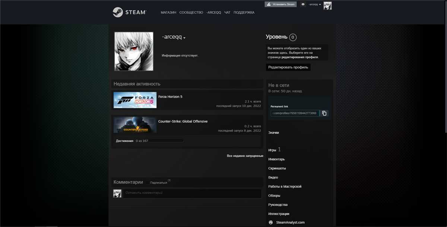Open the Forza Horizon 5 game thumbnail
The width and height of the screenshot is (447, 227).
pos(135,100)
